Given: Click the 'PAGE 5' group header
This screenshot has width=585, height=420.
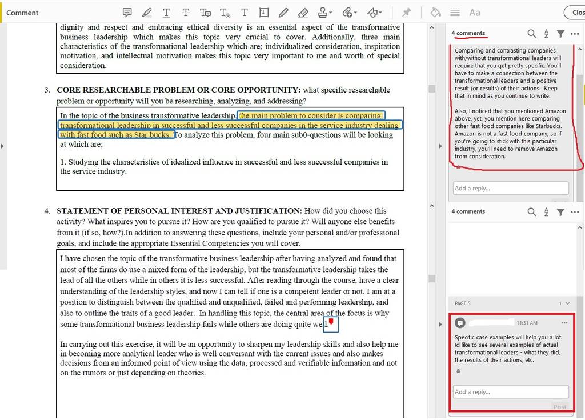Looking at the screenshot, I should pyautogui.click(x=463, y=303).
